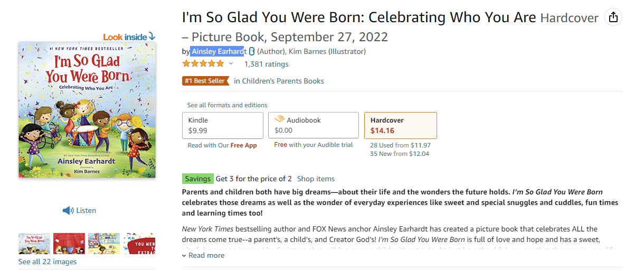644x270 pixels.
Task: Expand the author info dropdown for Ainsley Earhardt
Action: point(252,51)
